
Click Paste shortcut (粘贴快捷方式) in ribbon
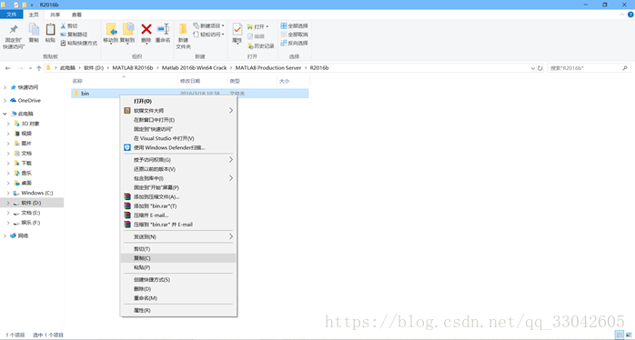tap(79, 43)
